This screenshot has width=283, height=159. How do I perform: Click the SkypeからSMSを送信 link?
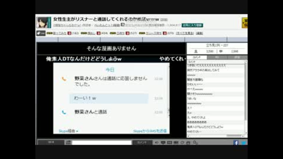coord(150,131)
